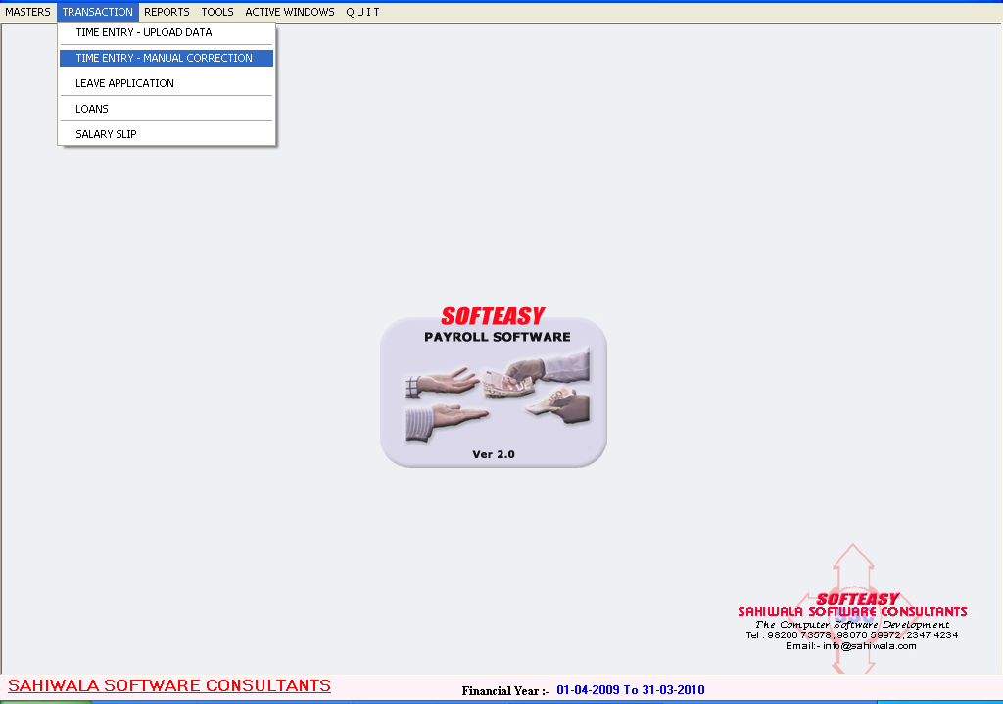
Task: Open the Leave Application entry
Action: point(124,83)
